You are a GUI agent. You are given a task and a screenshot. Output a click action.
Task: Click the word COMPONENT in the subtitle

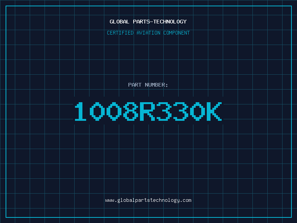coord(176,33)
